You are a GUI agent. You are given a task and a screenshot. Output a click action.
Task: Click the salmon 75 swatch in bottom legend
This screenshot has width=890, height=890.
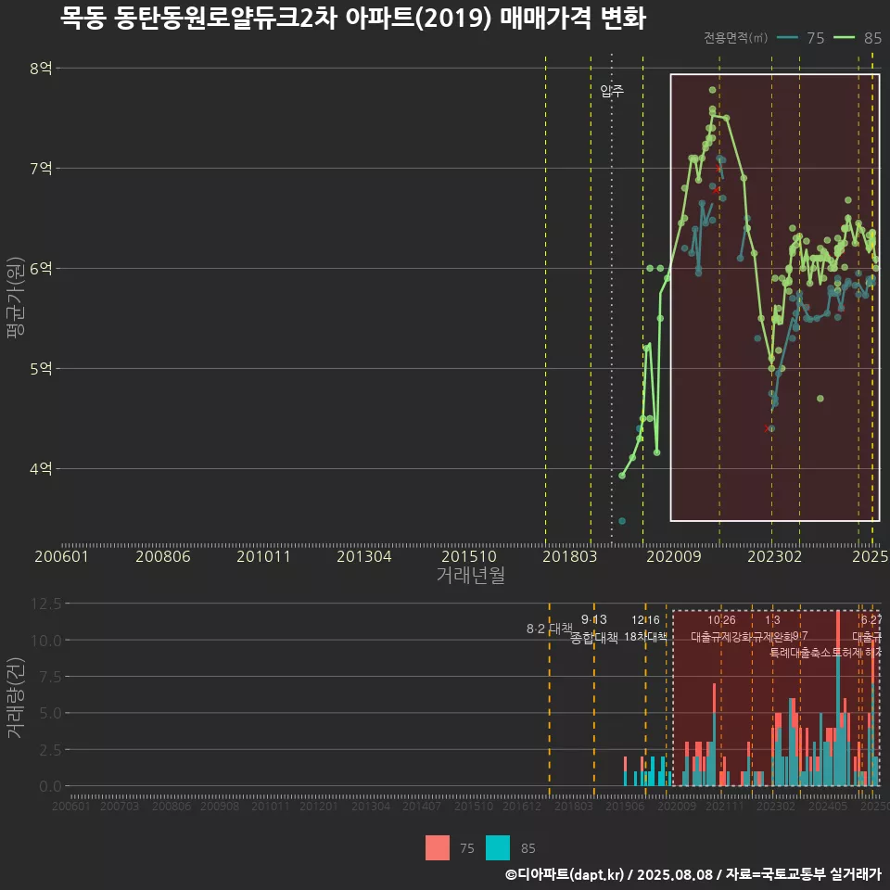[437, 847]
